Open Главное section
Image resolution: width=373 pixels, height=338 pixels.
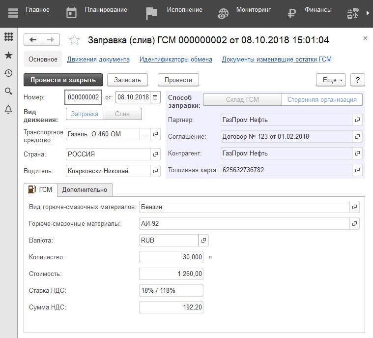click(x=37, y=10)
